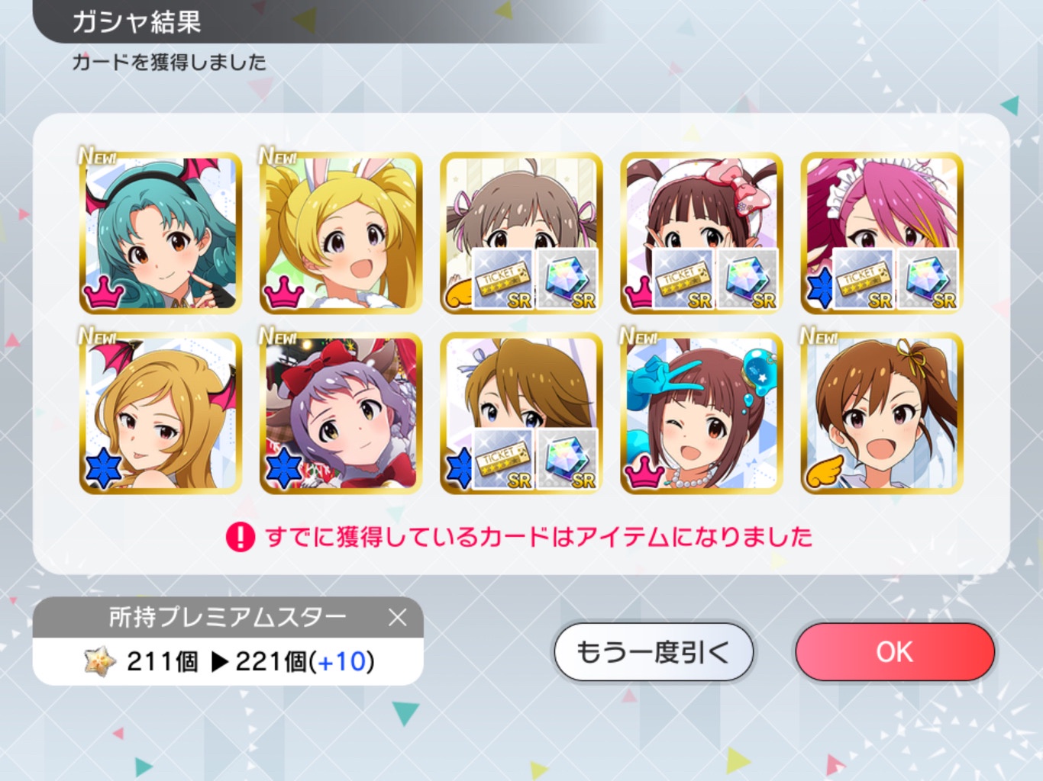The image size is (1043, 781).
Task: Tap the pink-haired maid headband card
Action: (x=882, y=233)
